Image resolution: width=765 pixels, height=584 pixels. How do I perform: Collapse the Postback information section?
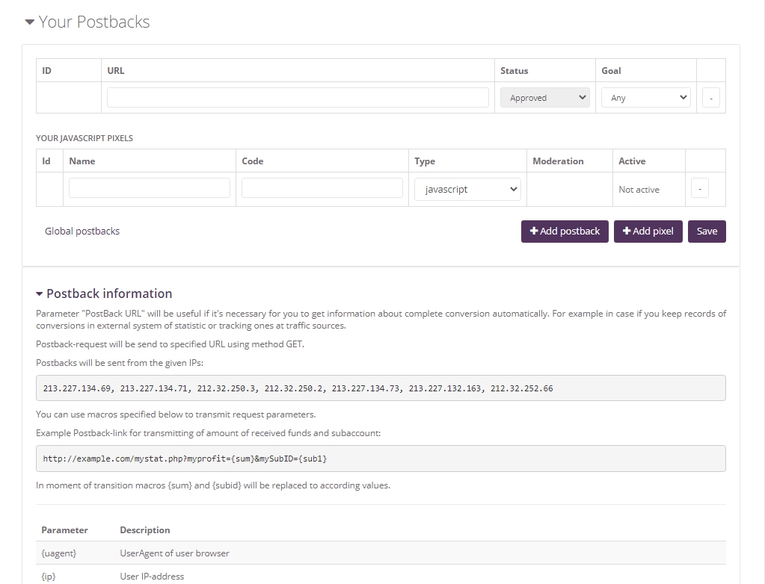click(x=104, y=293)
